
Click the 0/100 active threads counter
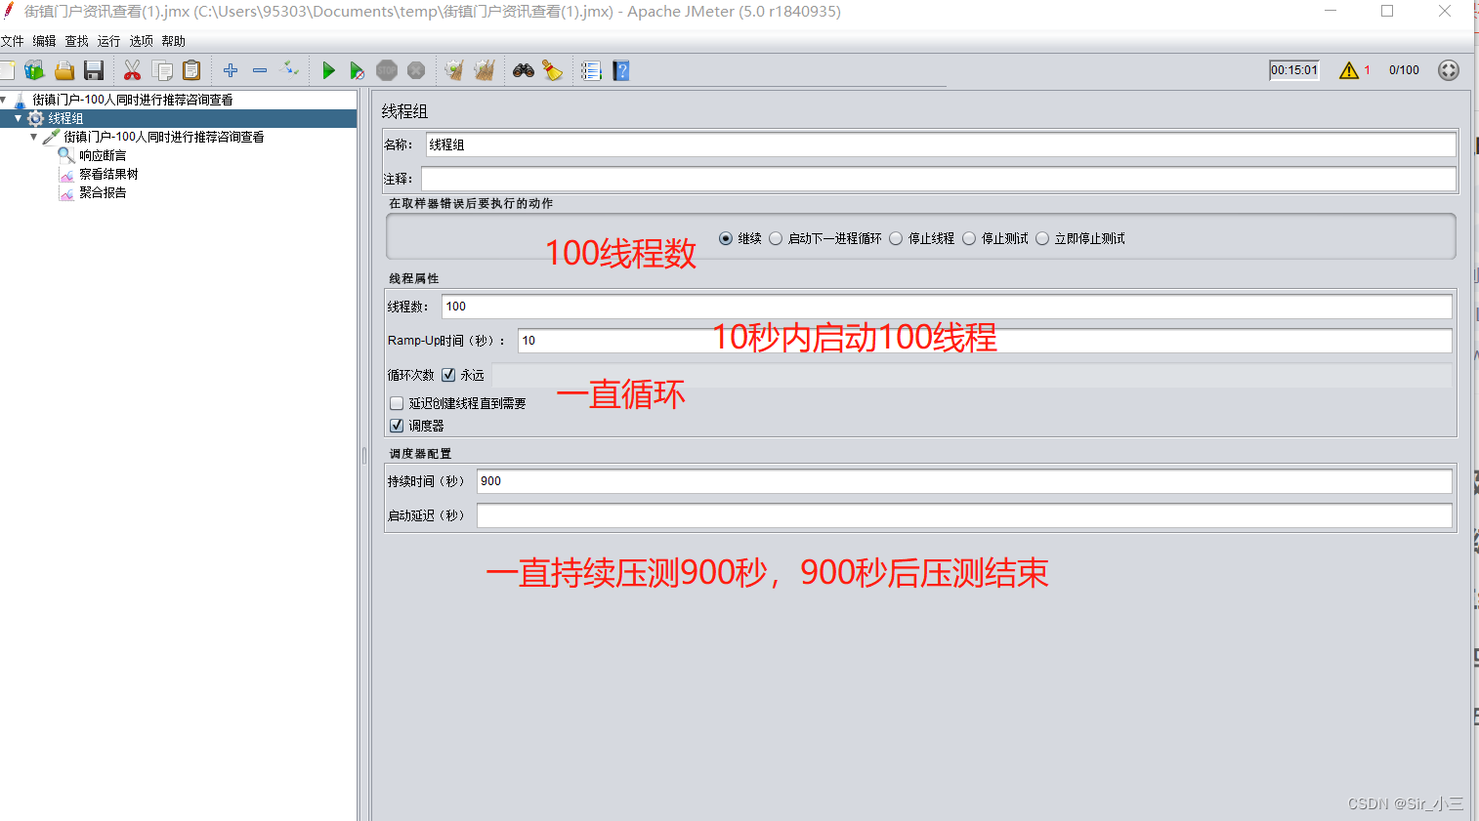pyautogui.click(x=1404, y=70)
